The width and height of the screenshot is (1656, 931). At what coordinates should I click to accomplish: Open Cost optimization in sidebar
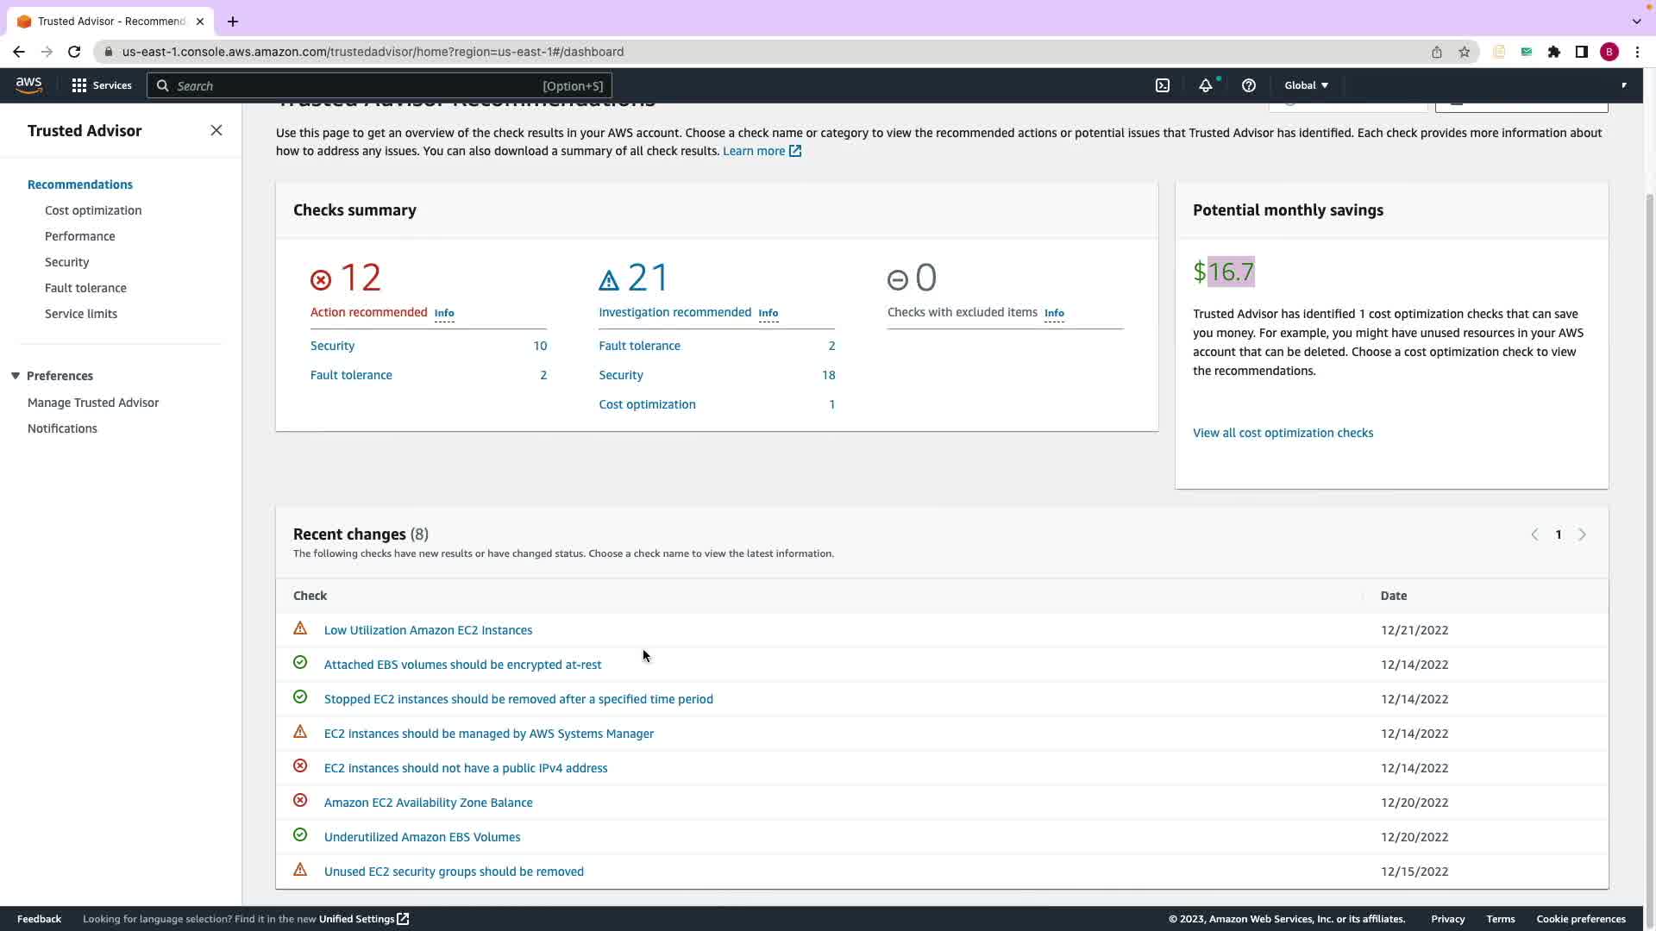pyautogui.click(x=93, y=210)
